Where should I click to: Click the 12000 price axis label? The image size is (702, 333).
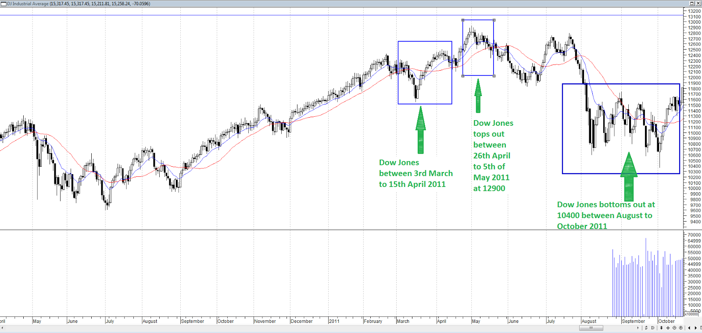(694, 78)
